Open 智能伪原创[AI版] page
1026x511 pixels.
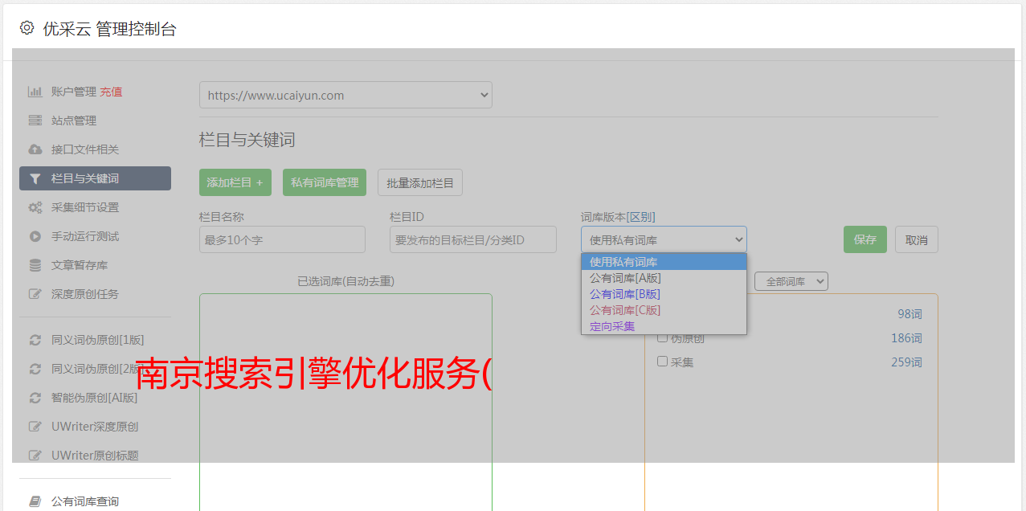(x=95, y=398)
